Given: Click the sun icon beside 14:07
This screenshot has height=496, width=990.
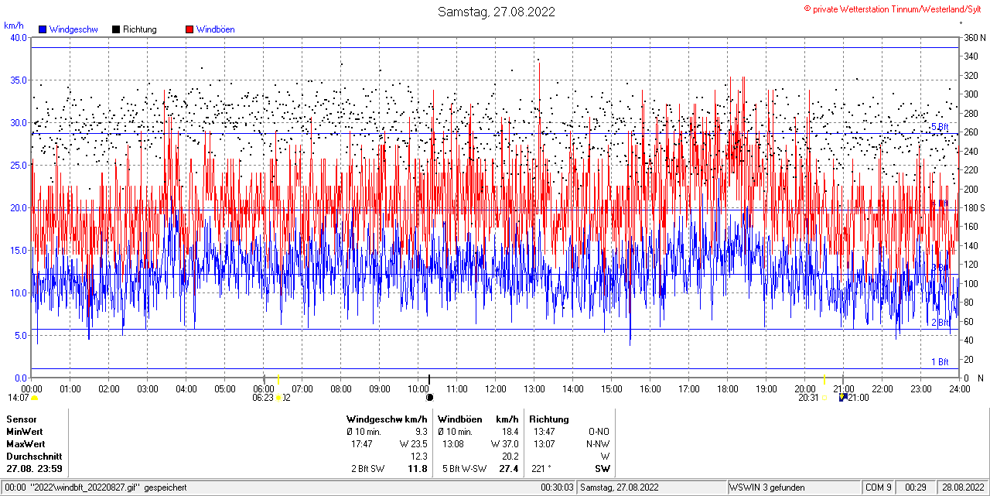Looking at the screenshot, I should coord(34,398).
